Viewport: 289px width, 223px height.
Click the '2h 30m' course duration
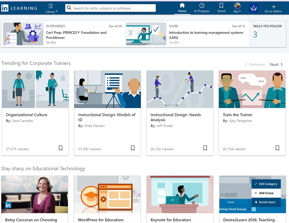[51, 43]
